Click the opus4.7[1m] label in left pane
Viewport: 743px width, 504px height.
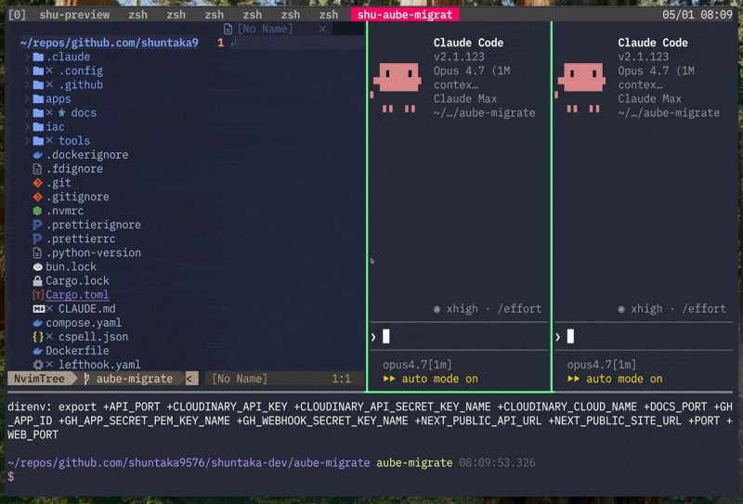pos(417,365)
